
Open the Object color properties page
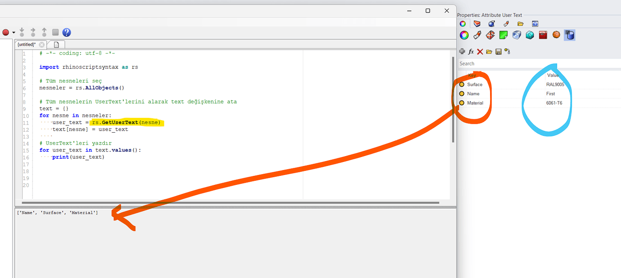(x=464, y=35)
